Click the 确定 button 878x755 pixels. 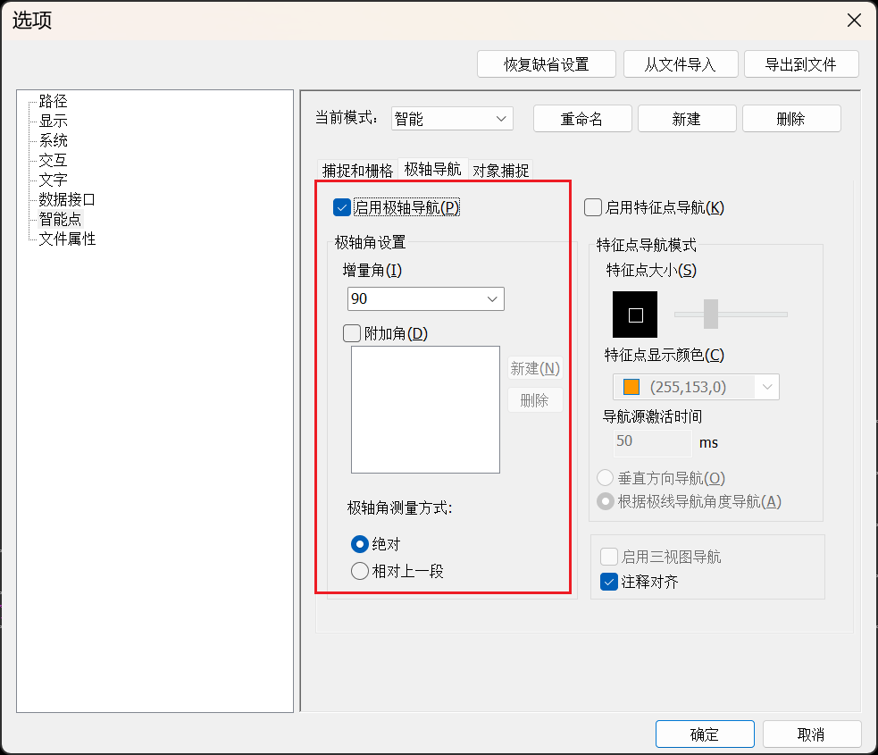(705, 734)
